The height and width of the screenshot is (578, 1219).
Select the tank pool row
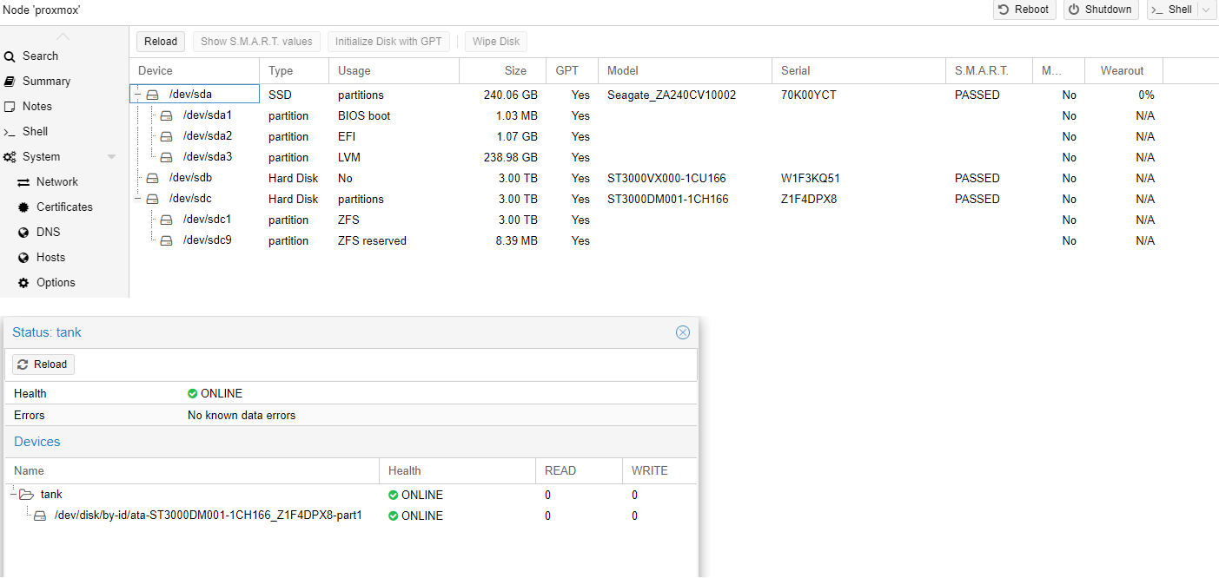point(350,495)
